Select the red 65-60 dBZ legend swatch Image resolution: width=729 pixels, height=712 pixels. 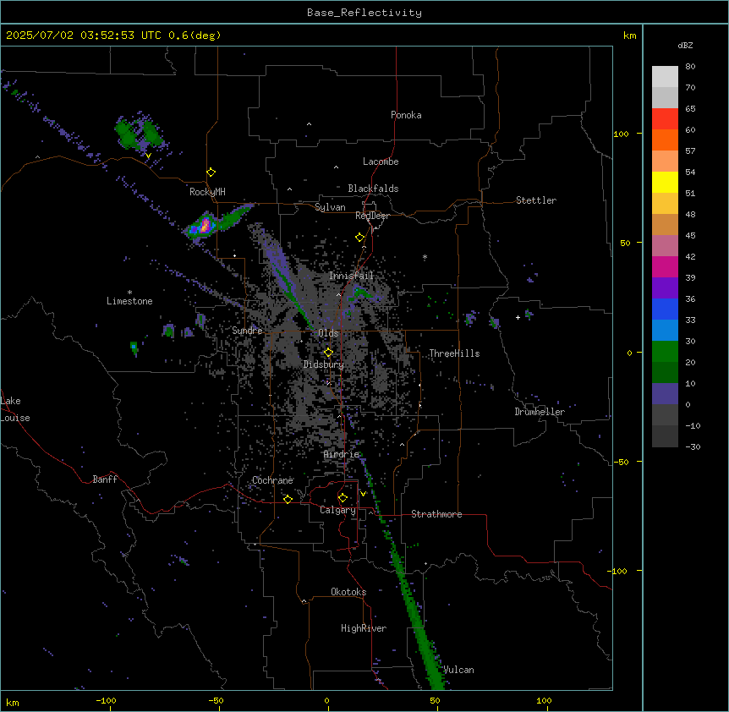665,119
